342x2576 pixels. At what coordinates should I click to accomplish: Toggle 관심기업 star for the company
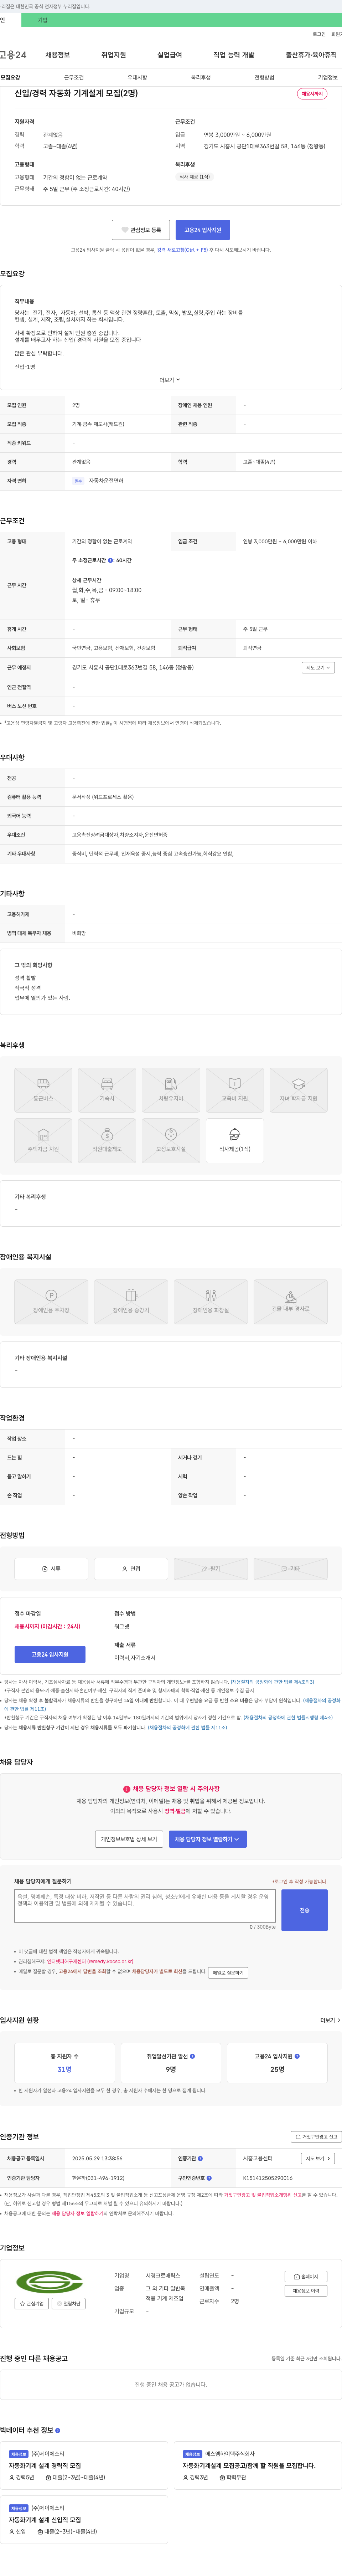pos(32,2304)
